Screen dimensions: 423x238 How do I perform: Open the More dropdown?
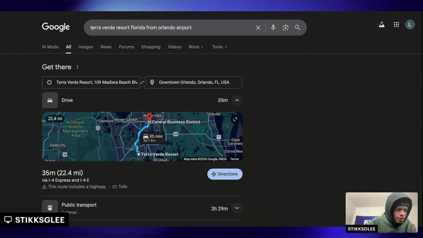(x=196, y=47)
